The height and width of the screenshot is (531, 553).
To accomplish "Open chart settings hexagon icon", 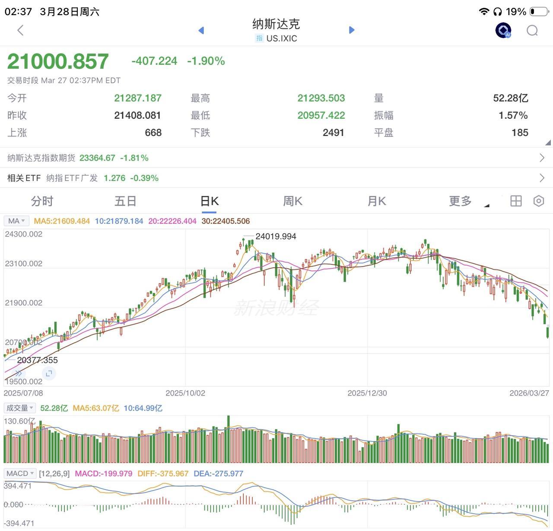I will coord(538,201).
